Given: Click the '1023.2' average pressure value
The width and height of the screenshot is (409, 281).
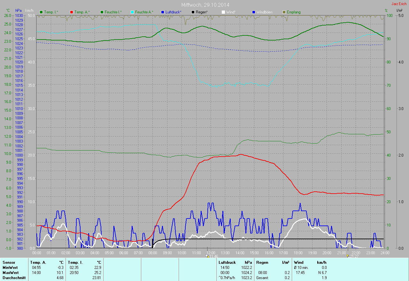Looking at the screenshot, I should 246,278.
